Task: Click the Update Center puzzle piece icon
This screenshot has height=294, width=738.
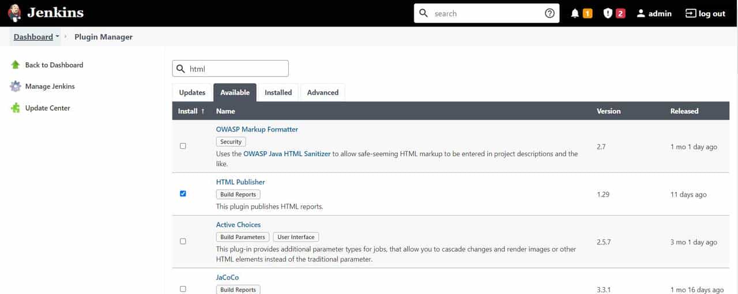Action: (16, 108)
